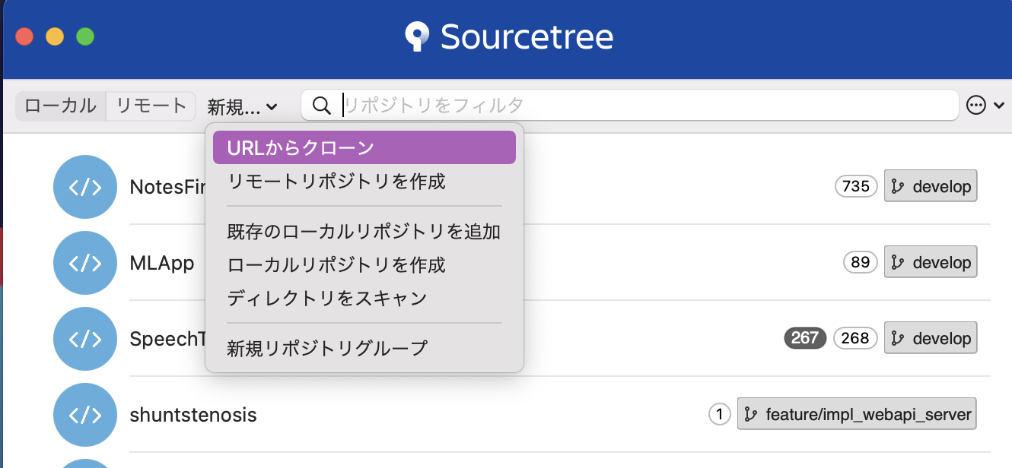Click the search magnifier icon
This screenshot has width=1012, height=468.
click(322, 106)
